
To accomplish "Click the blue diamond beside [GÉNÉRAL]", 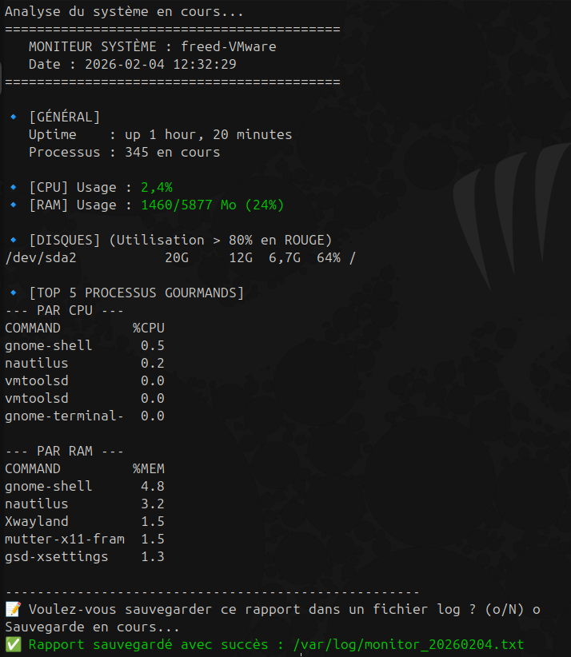I will click(13, 117).
